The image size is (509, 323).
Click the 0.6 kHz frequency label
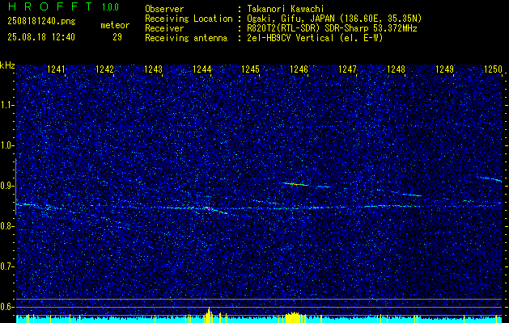[6, 307]
